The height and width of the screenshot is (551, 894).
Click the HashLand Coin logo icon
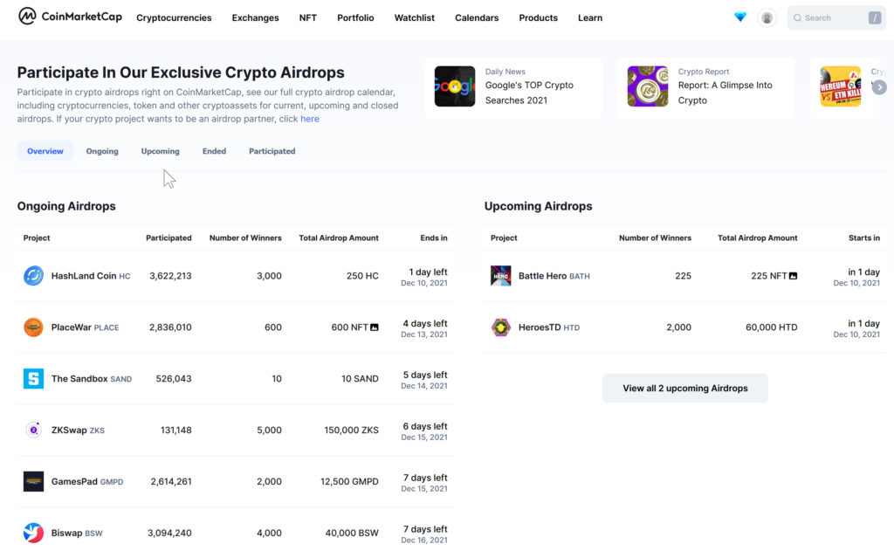pos(33,276)
